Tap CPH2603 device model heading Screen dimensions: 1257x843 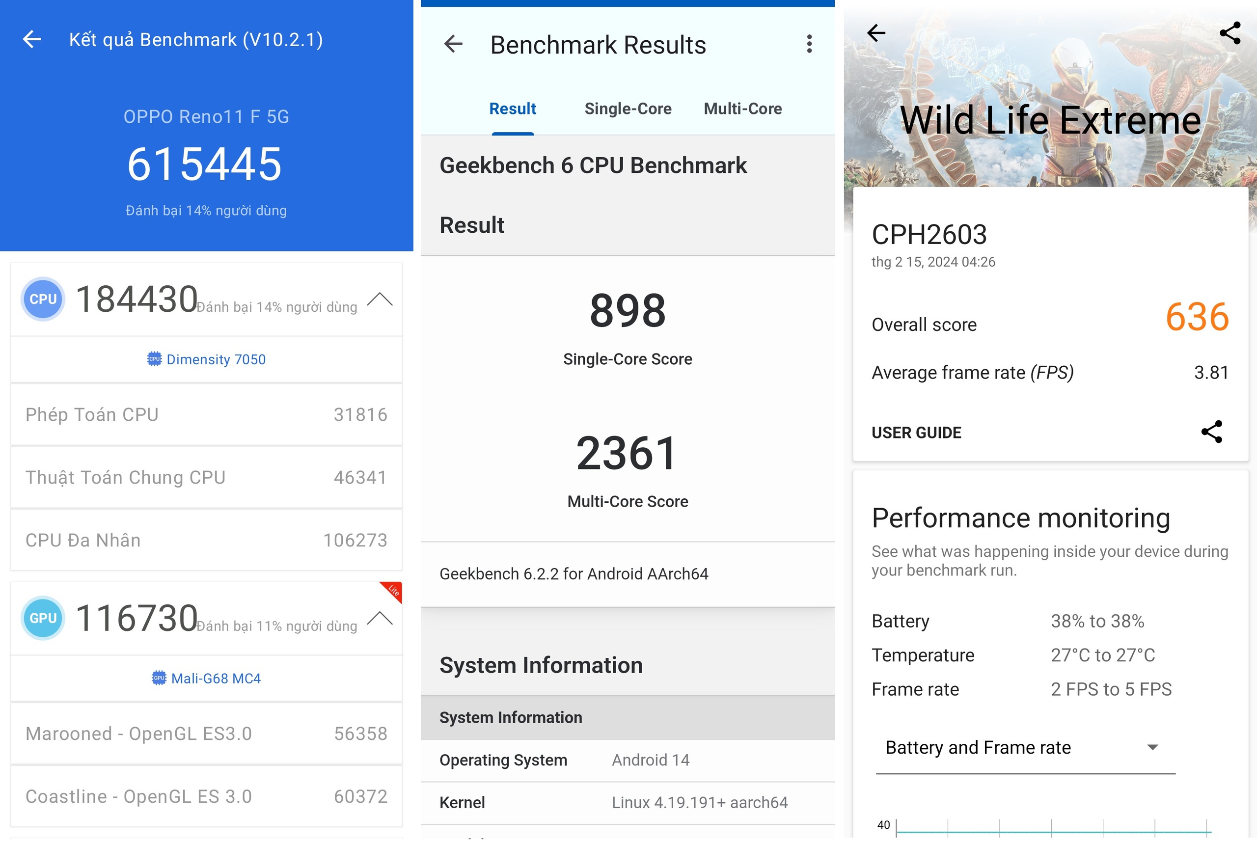[929, 235]
